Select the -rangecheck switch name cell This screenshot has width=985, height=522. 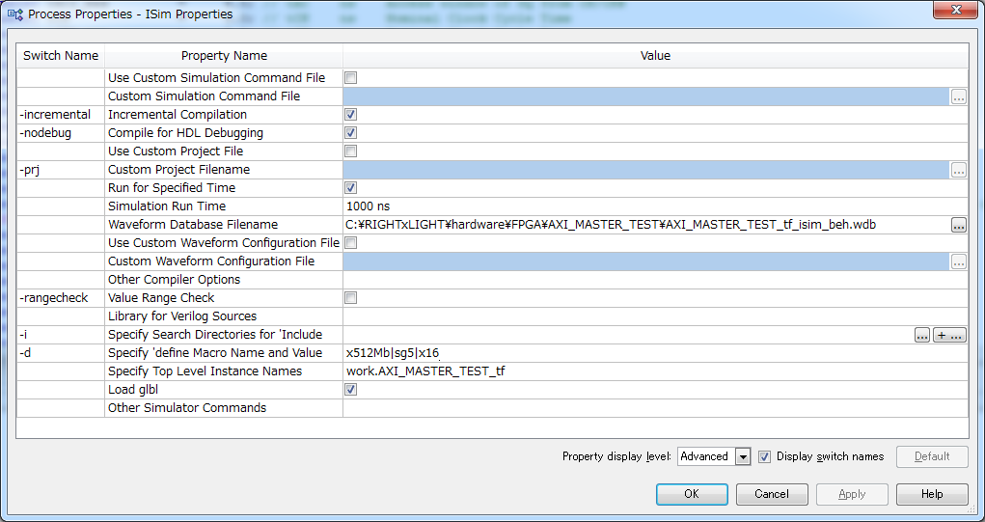pyautogui.click(x=61, y=298)
